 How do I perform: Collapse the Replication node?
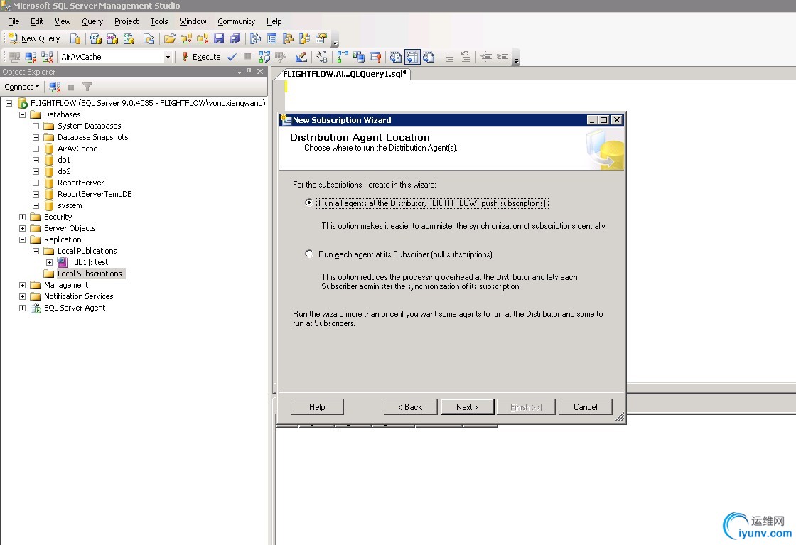22,239
